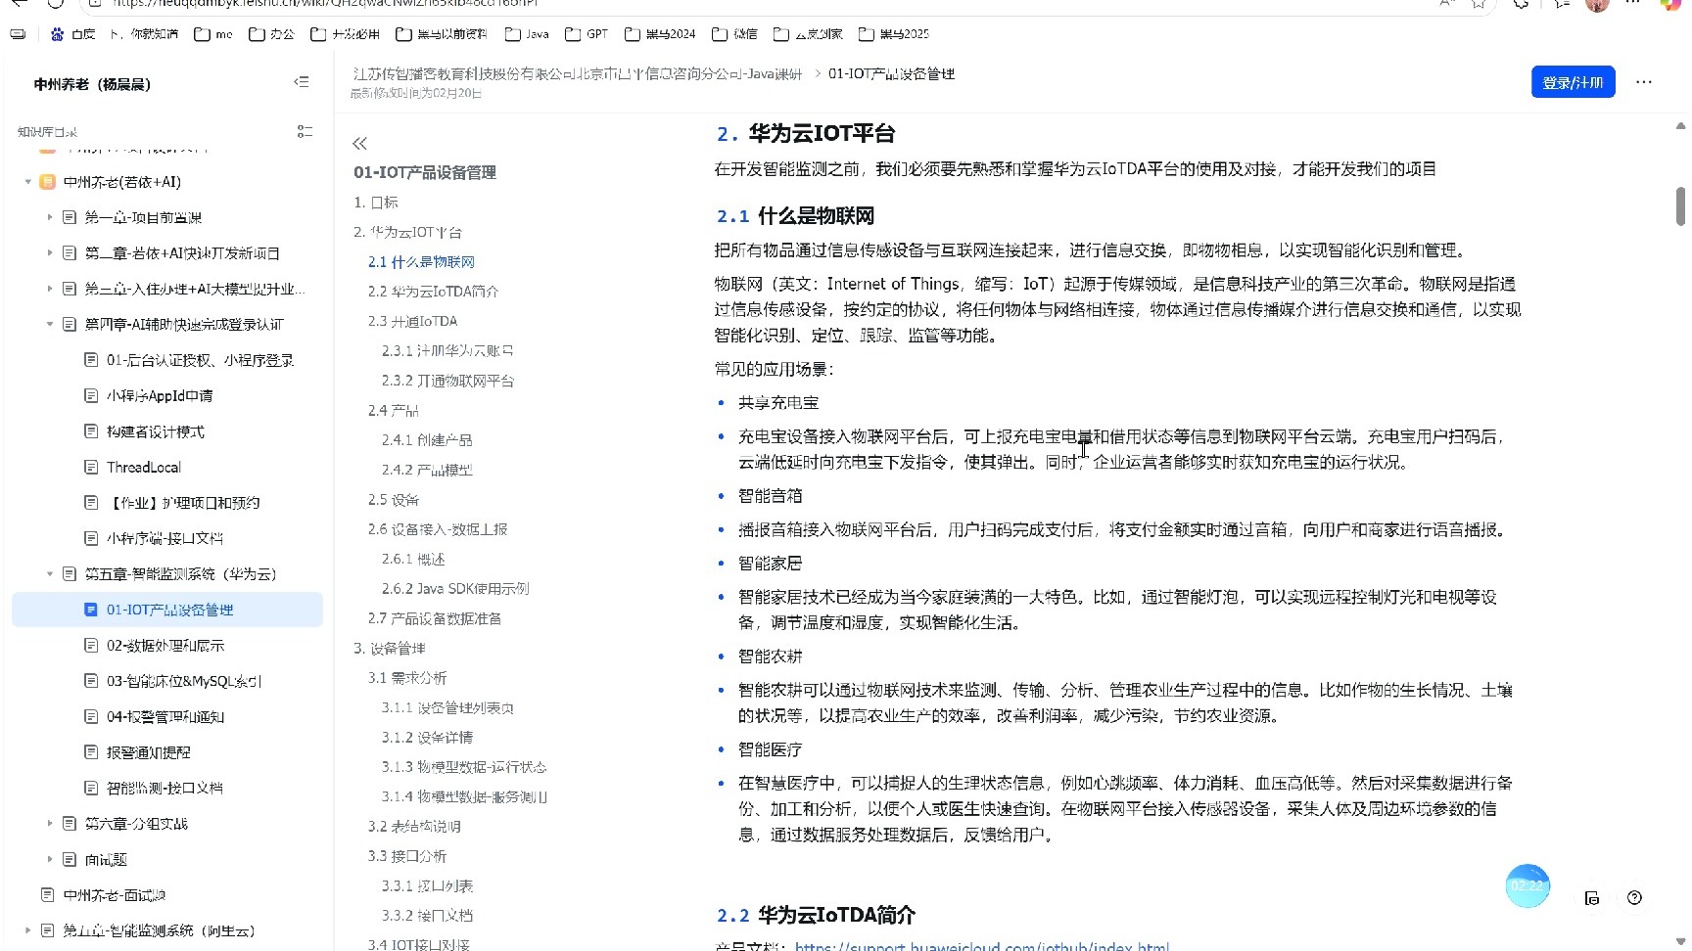Jump to outline 3.2 表结构说明

414,827
